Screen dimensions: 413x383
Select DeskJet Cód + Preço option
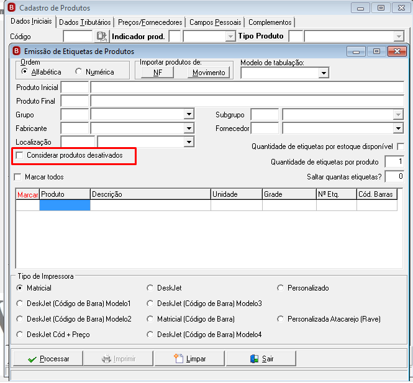(19, 335)
